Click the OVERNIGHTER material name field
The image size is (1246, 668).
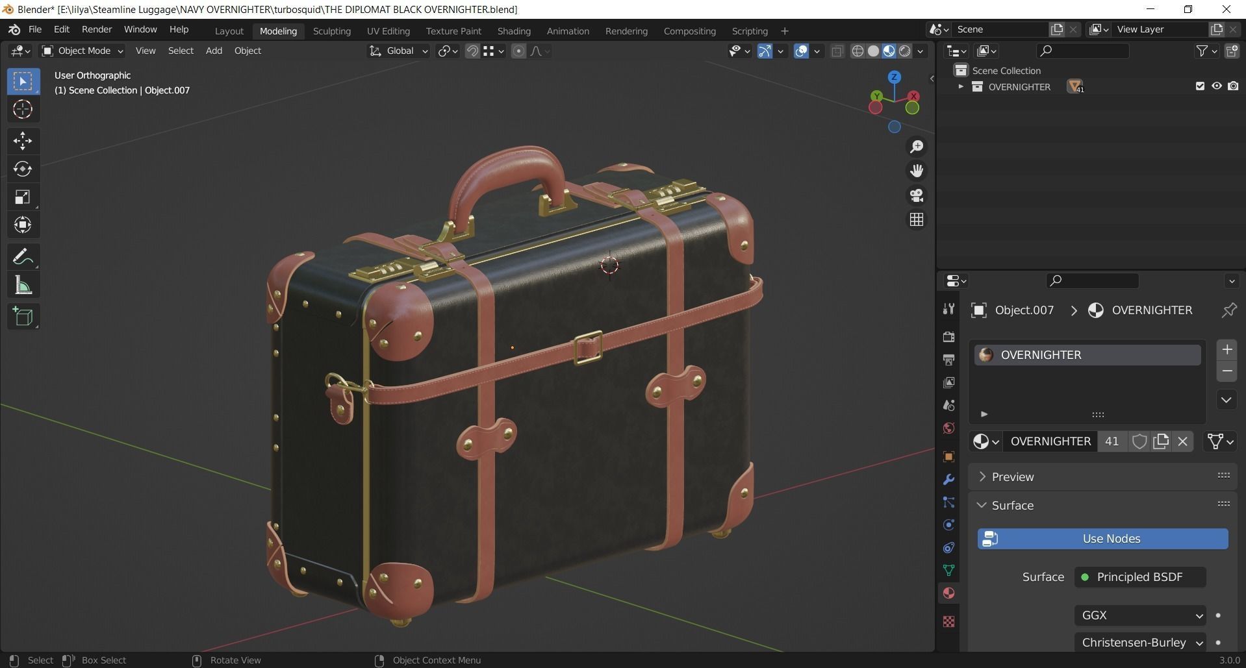pos(1050,441)
